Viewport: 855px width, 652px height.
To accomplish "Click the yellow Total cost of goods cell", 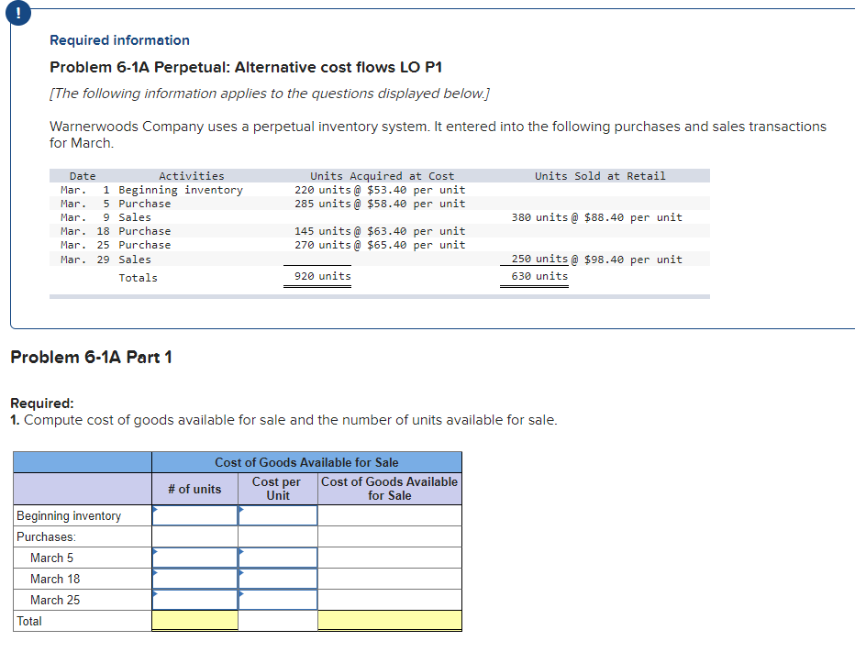I will (x=389, y=621).
